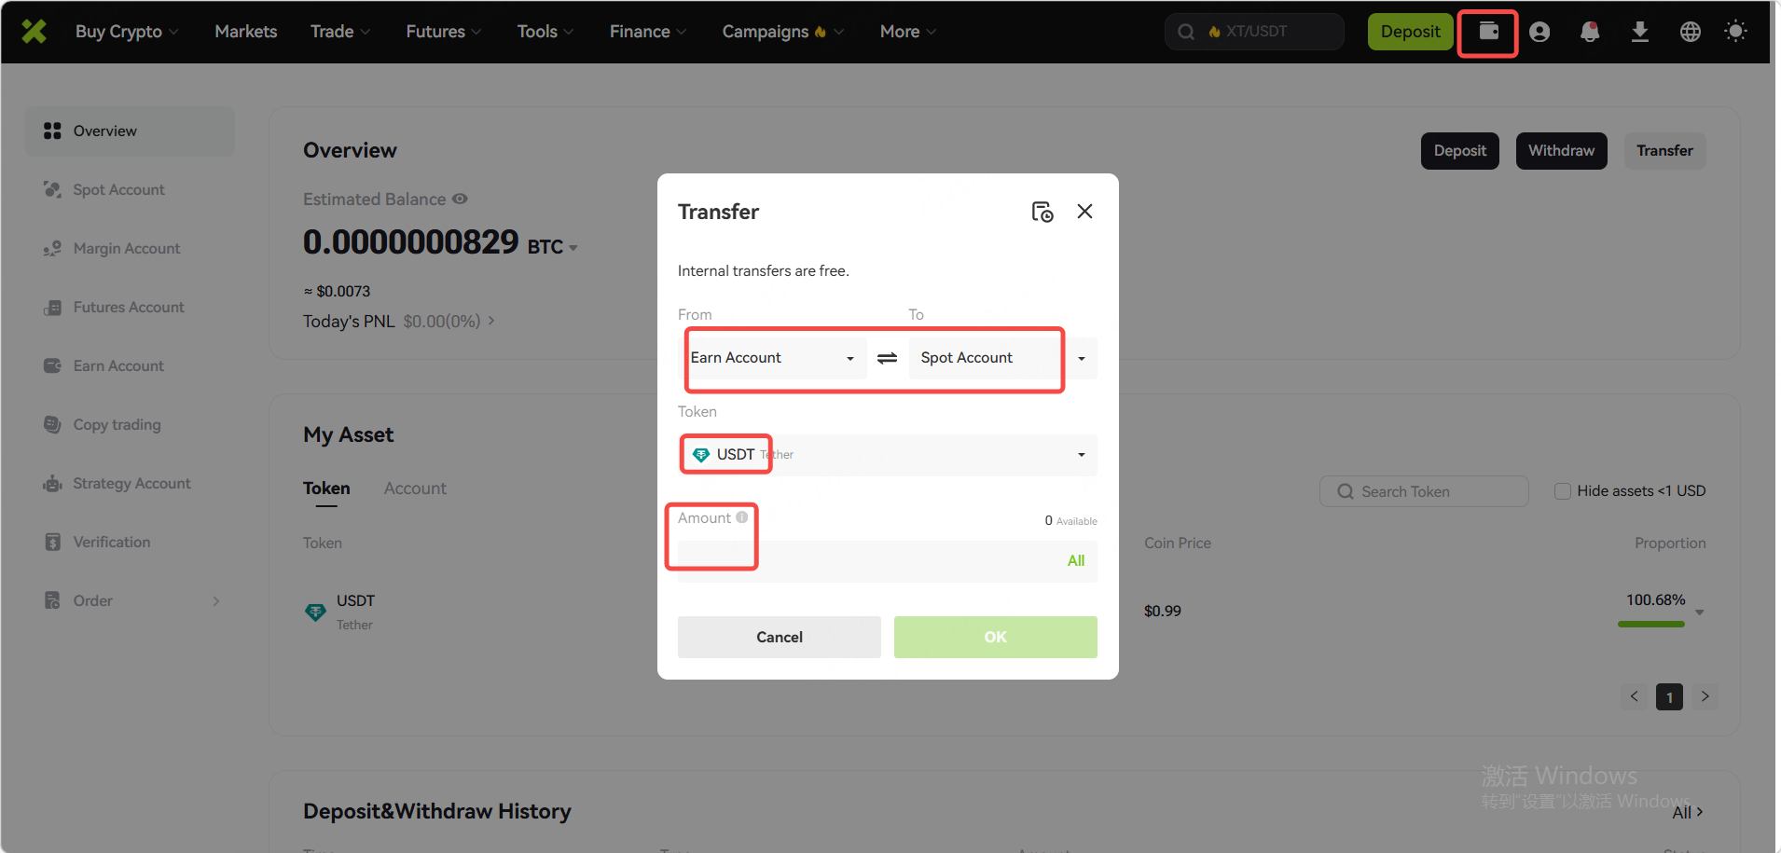Open the Markets menu item

point(246,32)
